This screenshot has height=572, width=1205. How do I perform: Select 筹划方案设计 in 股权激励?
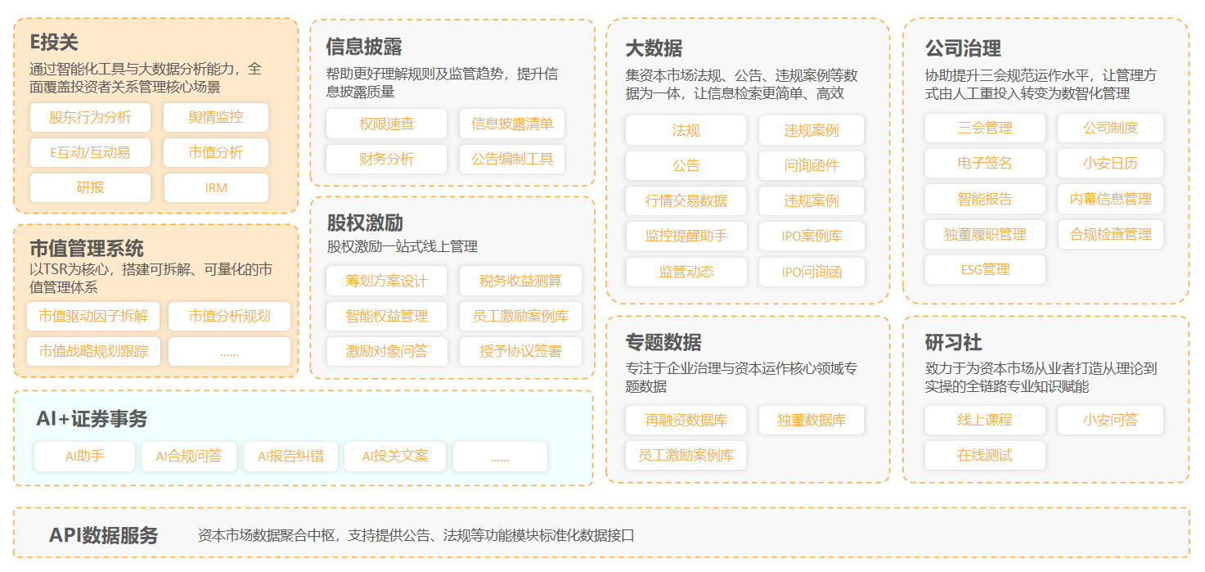pos(386,281)
